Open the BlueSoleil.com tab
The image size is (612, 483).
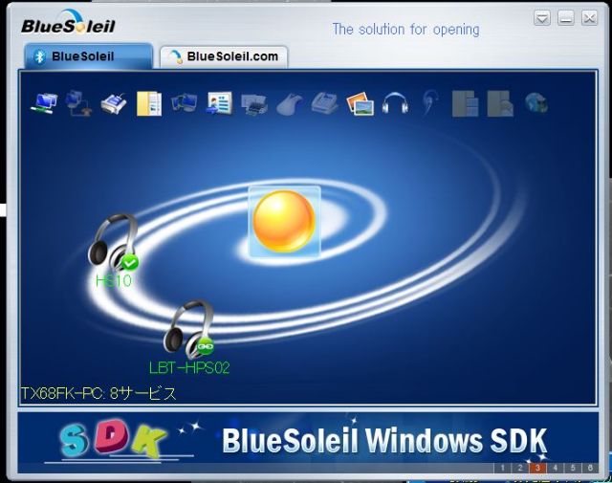pos(224,56)
